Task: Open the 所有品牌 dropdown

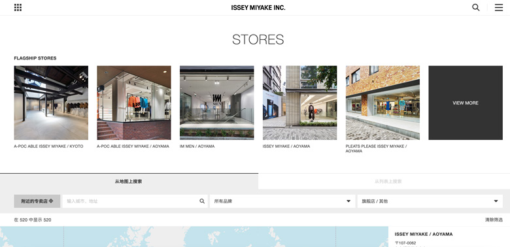Action: [x=282, y=201]
